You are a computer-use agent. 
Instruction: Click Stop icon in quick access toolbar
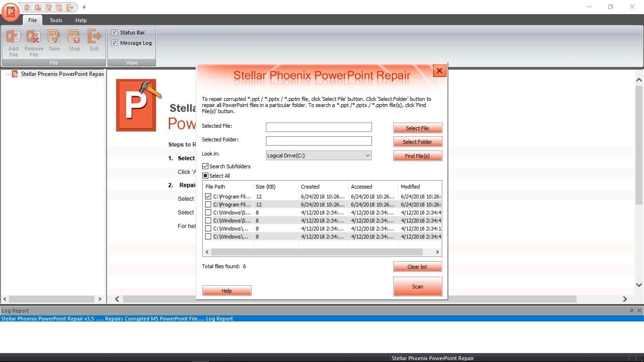[x=59, y=8]
